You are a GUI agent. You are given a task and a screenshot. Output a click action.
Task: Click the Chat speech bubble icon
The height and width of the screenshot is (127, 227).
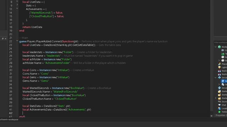tap(220, 105)
